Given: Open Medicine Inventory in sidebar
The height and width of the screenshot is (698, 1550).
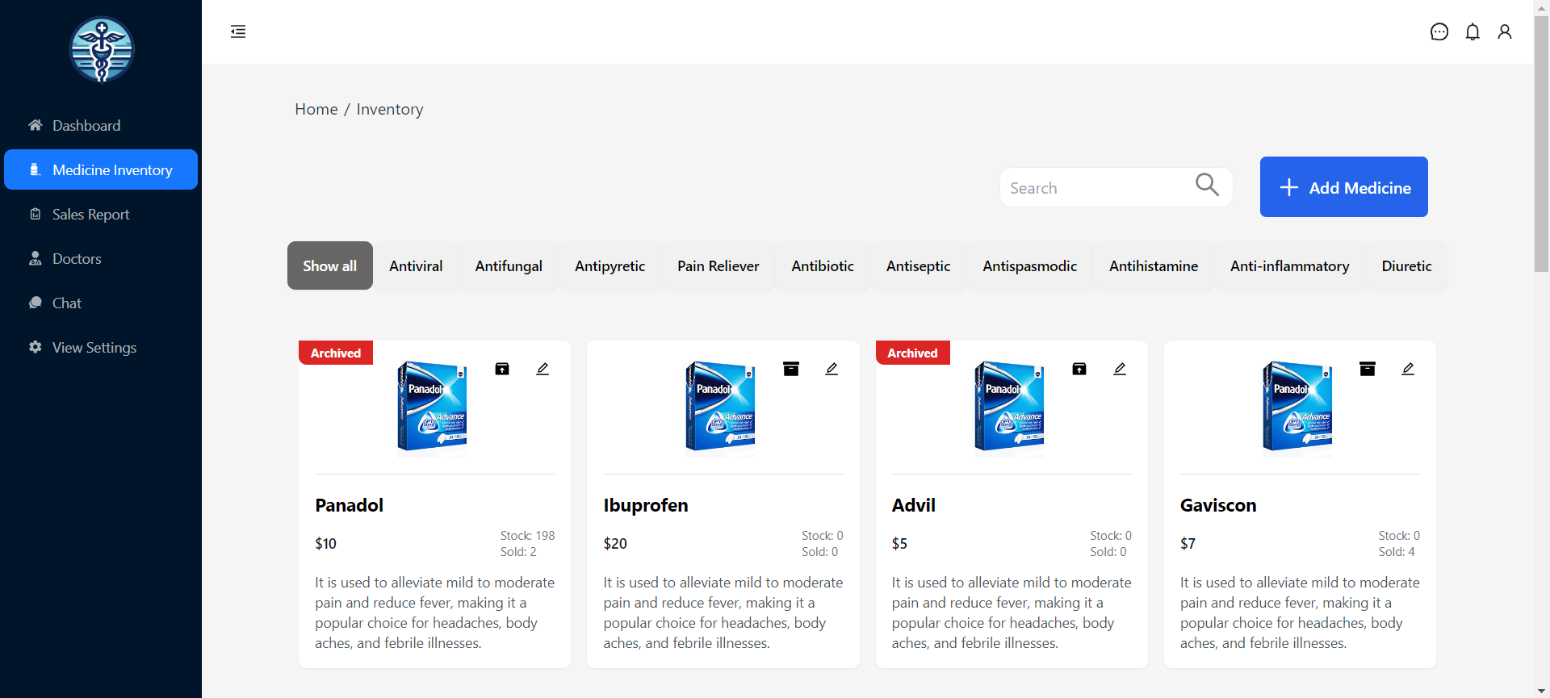Looking at the screenshot, I should [x=101, y=169].
